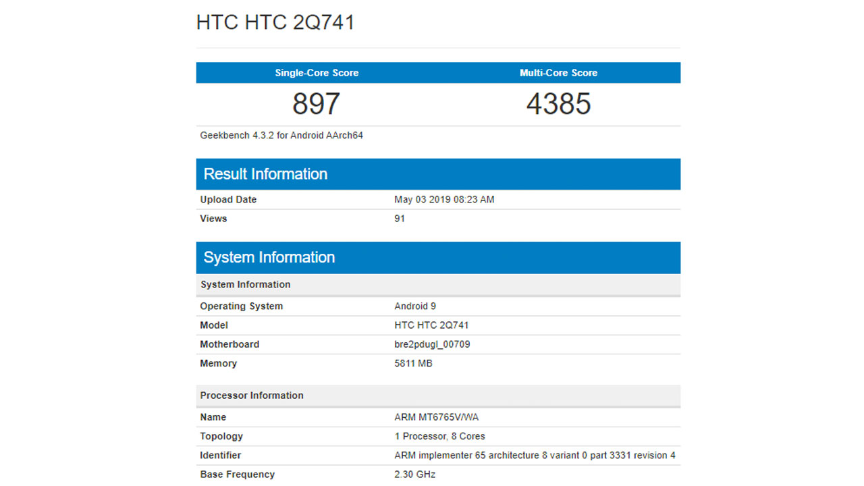864x486 pixels.
Task: Select the date May 03 2019 08:23 AM
Action: [x=444, y=200]
